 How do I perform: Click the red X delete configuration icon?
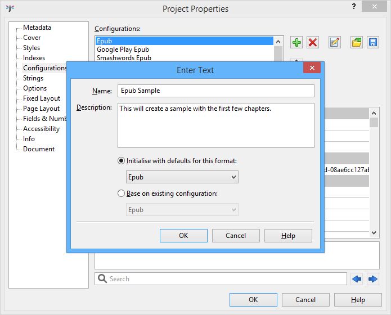[313, 42]
